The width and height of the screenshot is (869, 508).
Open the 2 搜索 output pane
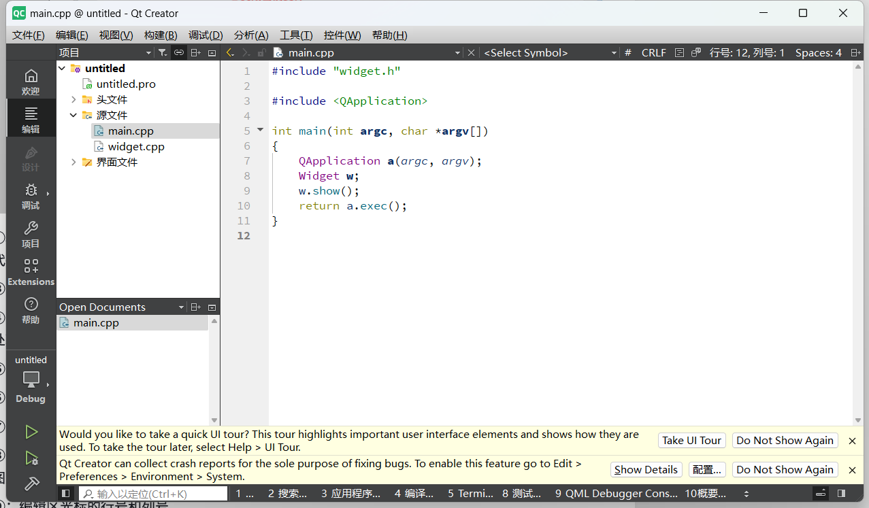(x=287, y=494)
